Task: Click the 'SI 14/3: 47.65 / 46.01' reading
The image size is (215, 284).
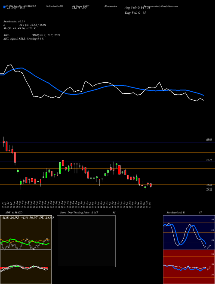Action: point(33,25)
